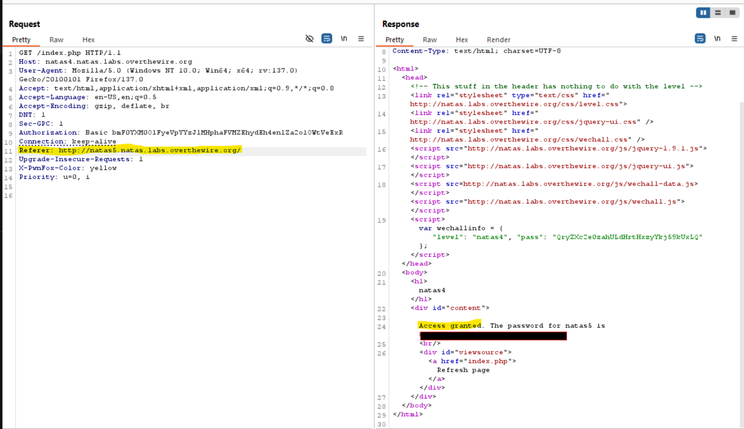Click the Request panel heading

24,24
